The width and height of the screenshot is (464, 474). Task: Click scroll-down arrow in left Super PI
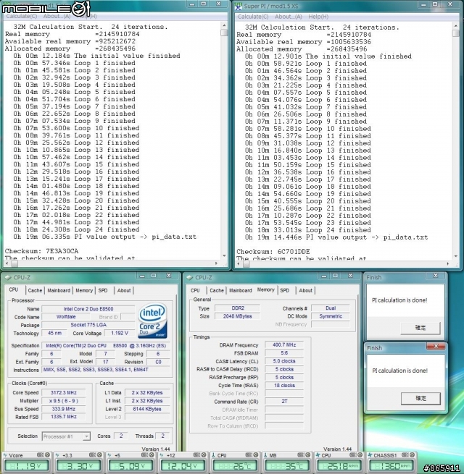tap(224, 255)
